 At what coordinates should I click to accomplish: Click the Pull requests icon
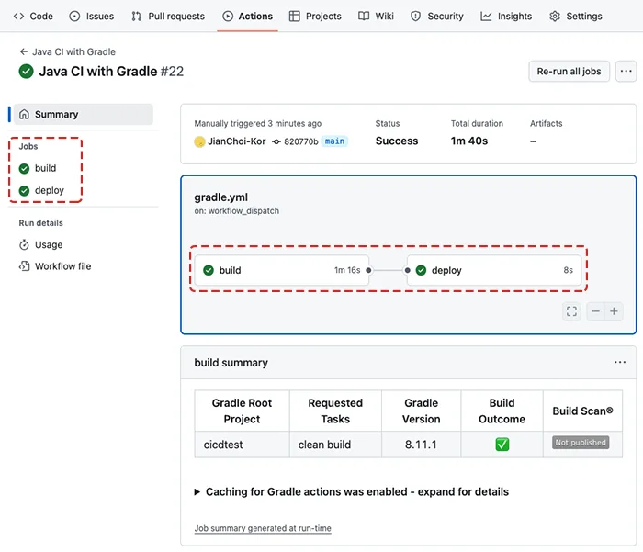[137, 16]
